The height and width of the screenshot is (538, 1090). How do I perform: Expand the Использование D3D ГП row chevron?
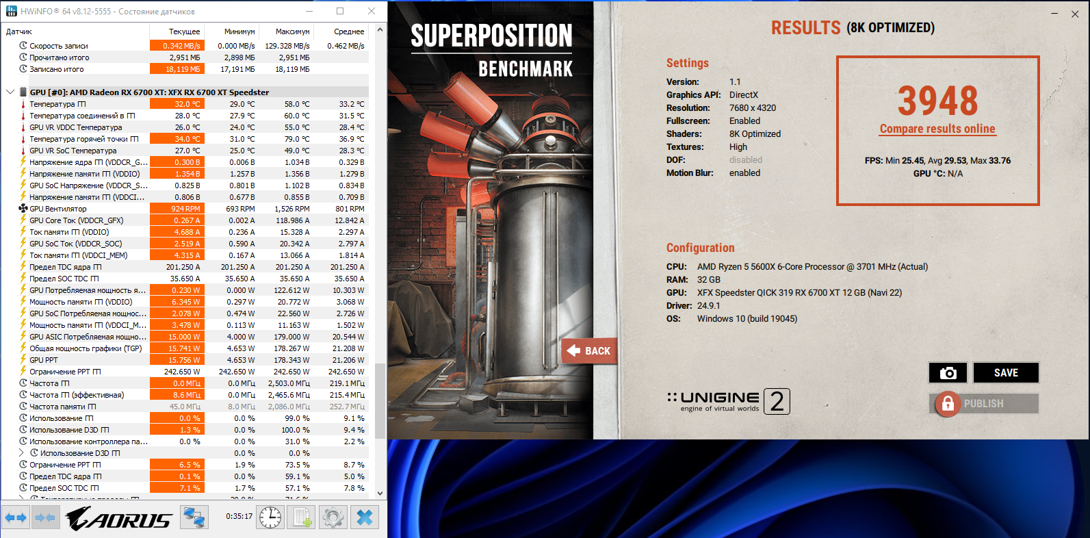click(x=21, y=453)
